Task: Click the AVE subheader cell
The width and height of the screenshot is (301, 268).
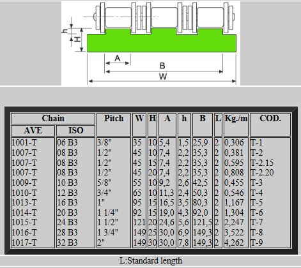Action: (33, 130)
